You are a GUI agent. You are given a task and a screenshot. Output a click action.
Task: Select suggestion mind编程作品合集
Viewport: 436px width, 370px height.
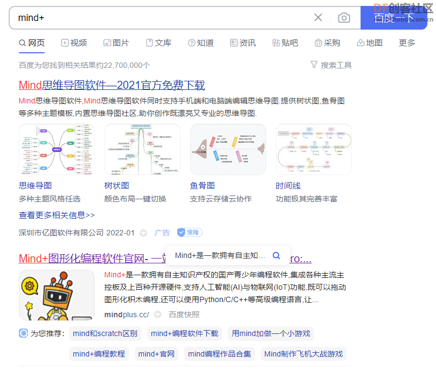(x=219, y=354)
